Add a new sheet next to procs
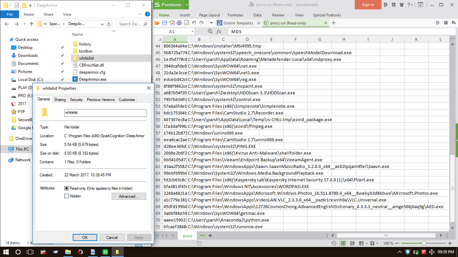The width and height of the screenshot is (458, 257). pos(210,236)
